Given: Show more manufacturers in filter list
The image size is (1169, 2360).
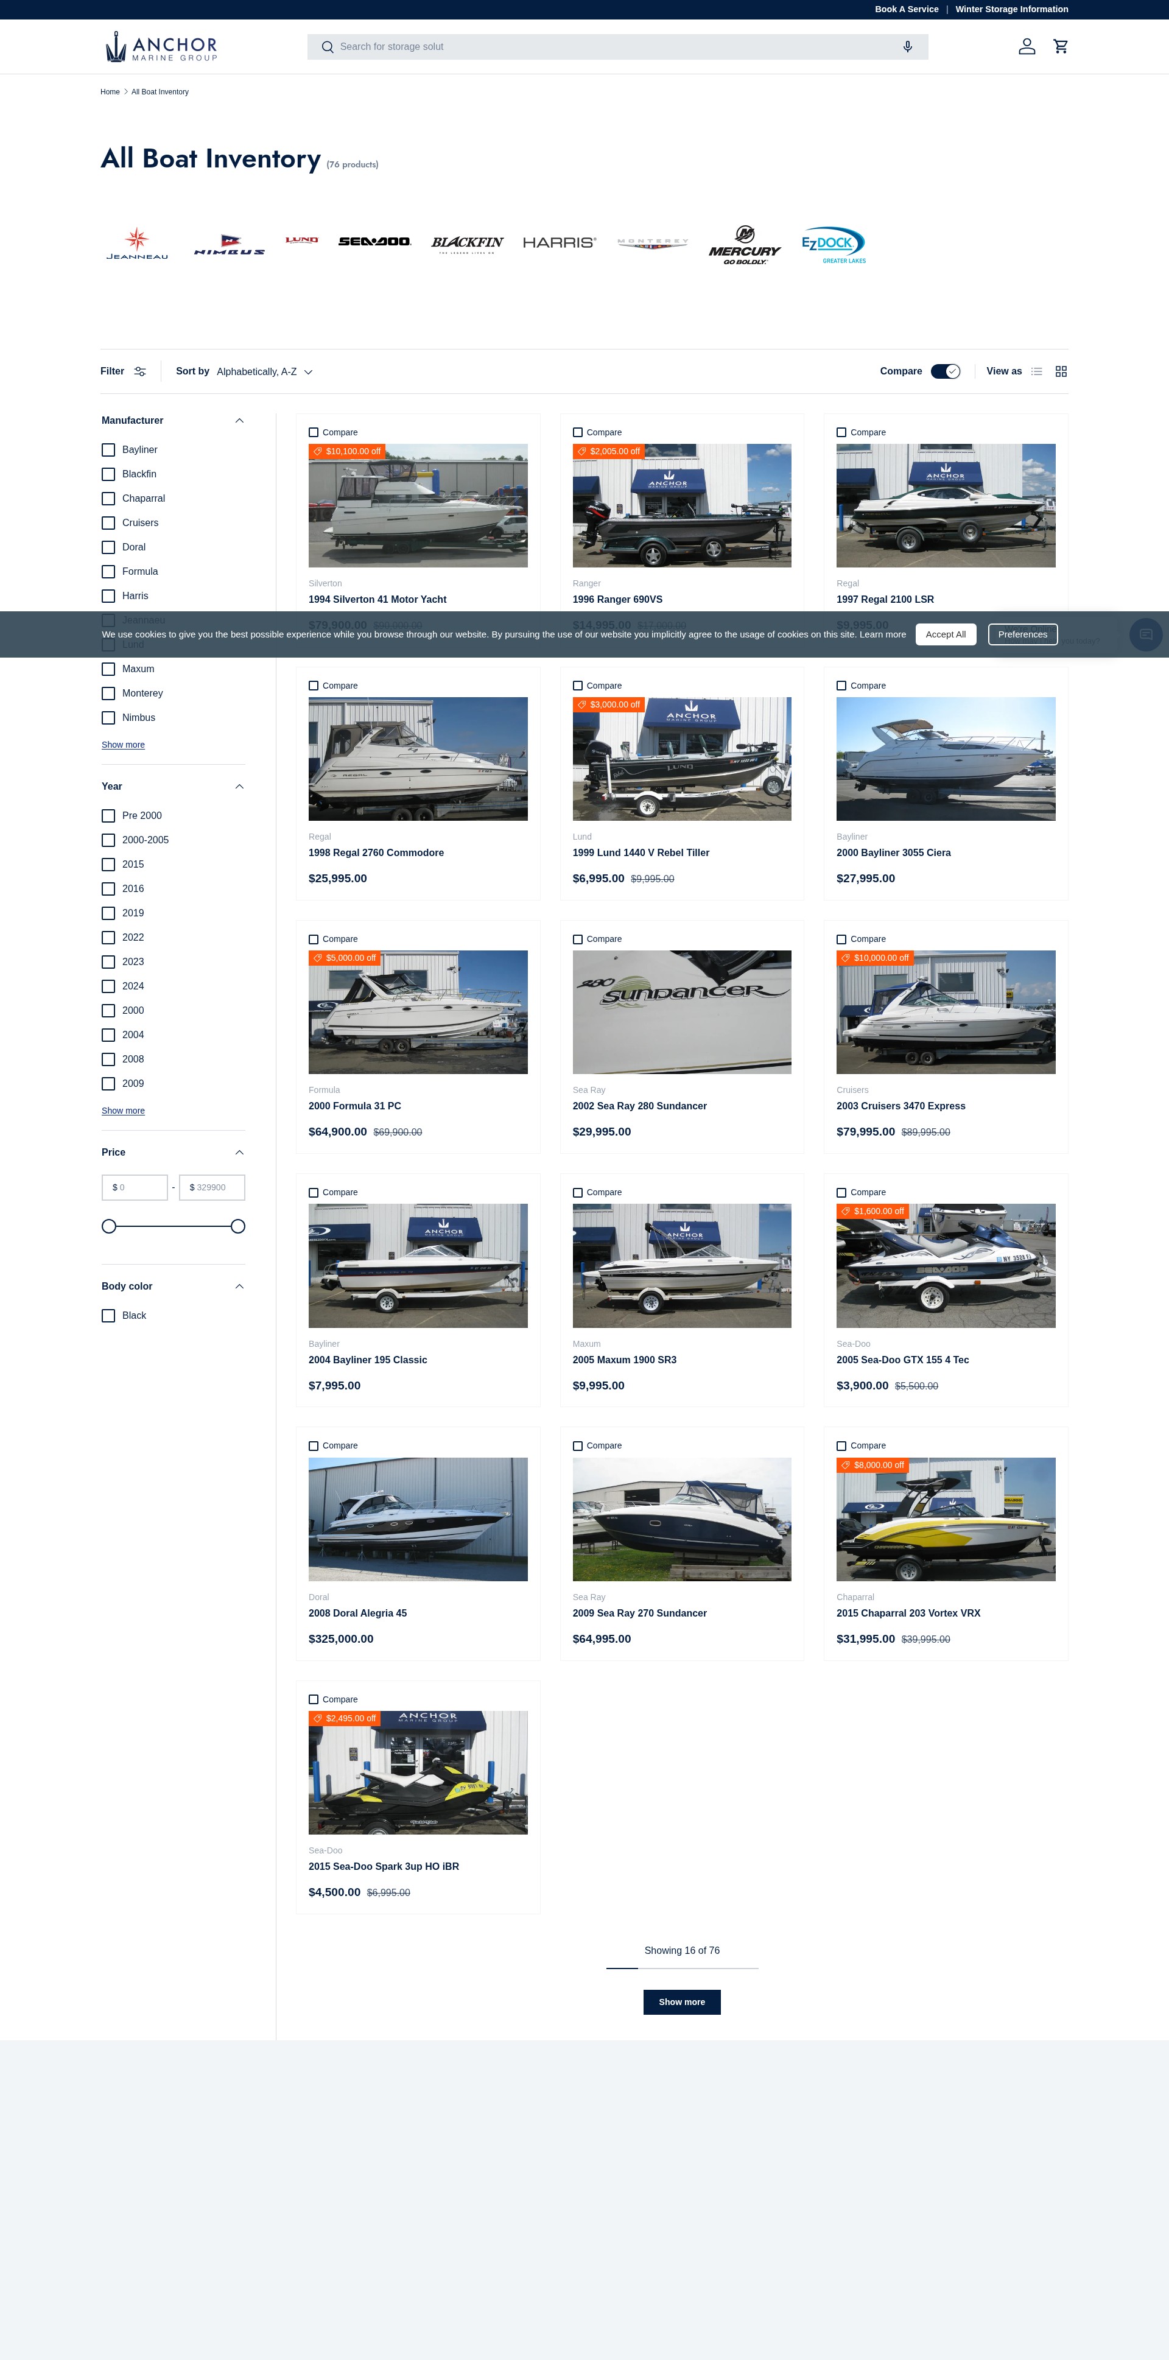Looking at the screenshot, I should coord(123,745).
